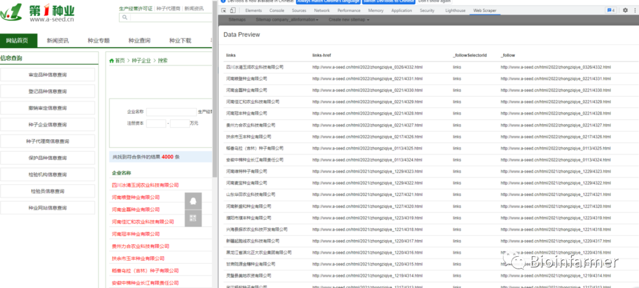Screen dimensions: 639x288
Task: Open the Elements tab in DevTools
Action: click(x=253, y=11)
